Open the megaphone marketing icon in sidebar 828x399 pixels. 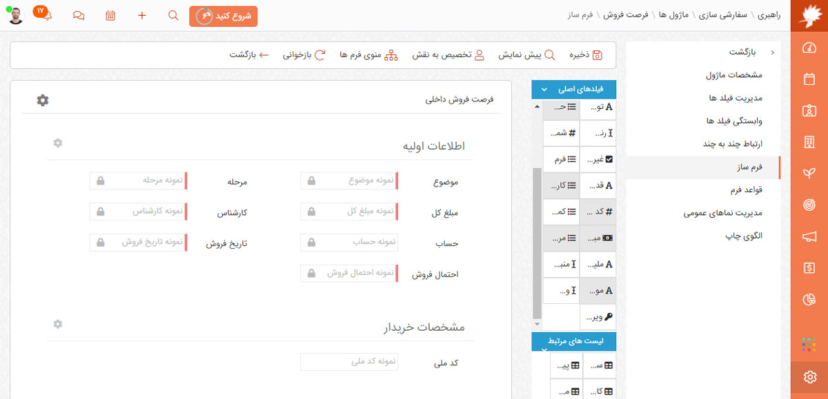click(810, 237)
